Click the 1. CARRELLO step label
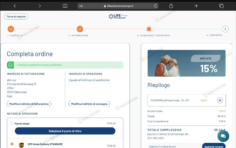Screen dimensions: 236x148 pos(15,36)
